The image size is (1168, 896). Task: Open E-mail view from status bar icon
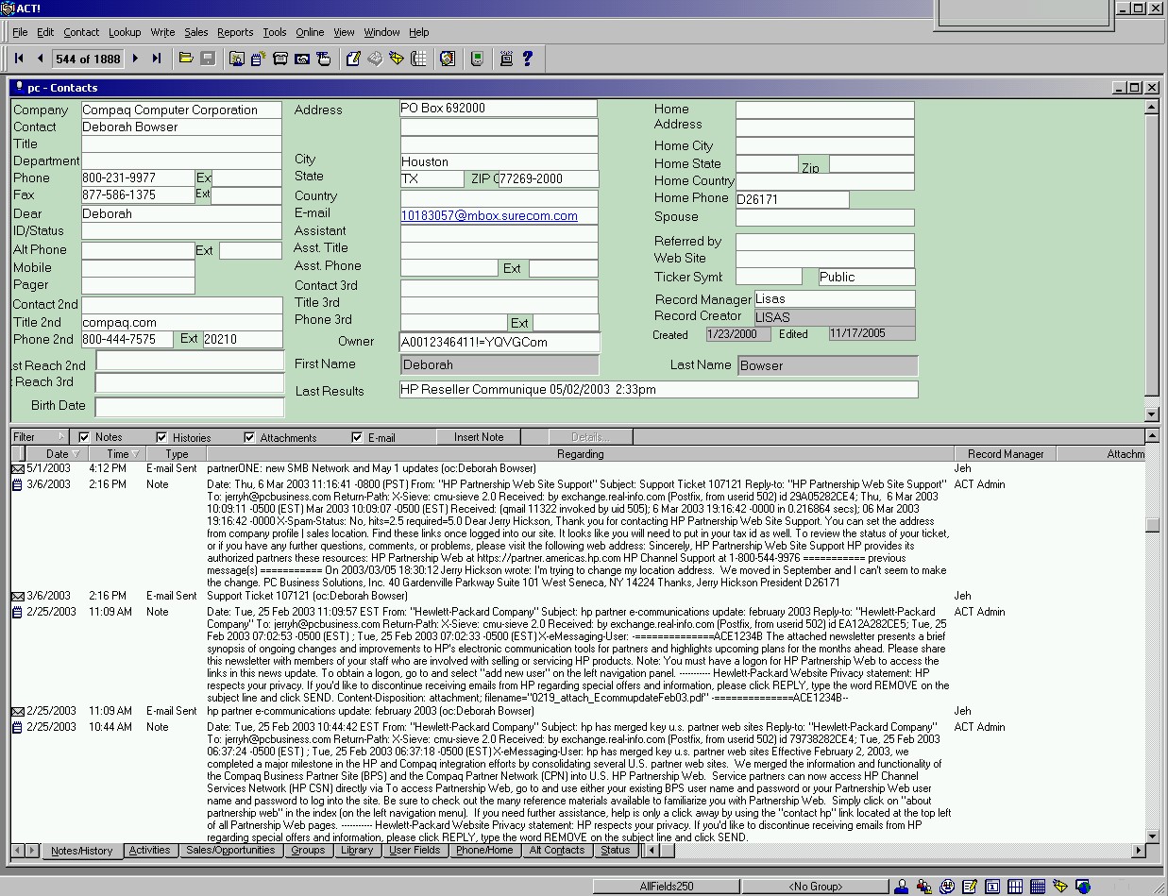(x=1060, y=887)
